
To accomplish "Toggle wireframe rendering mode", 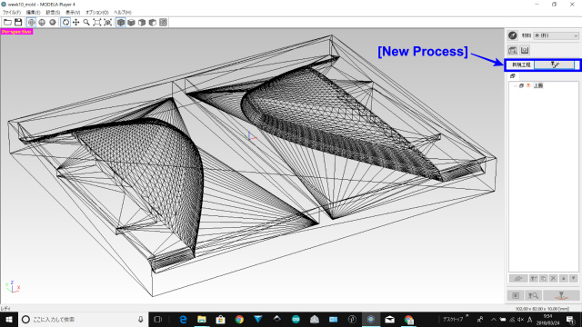I will [x=32, y=23].
